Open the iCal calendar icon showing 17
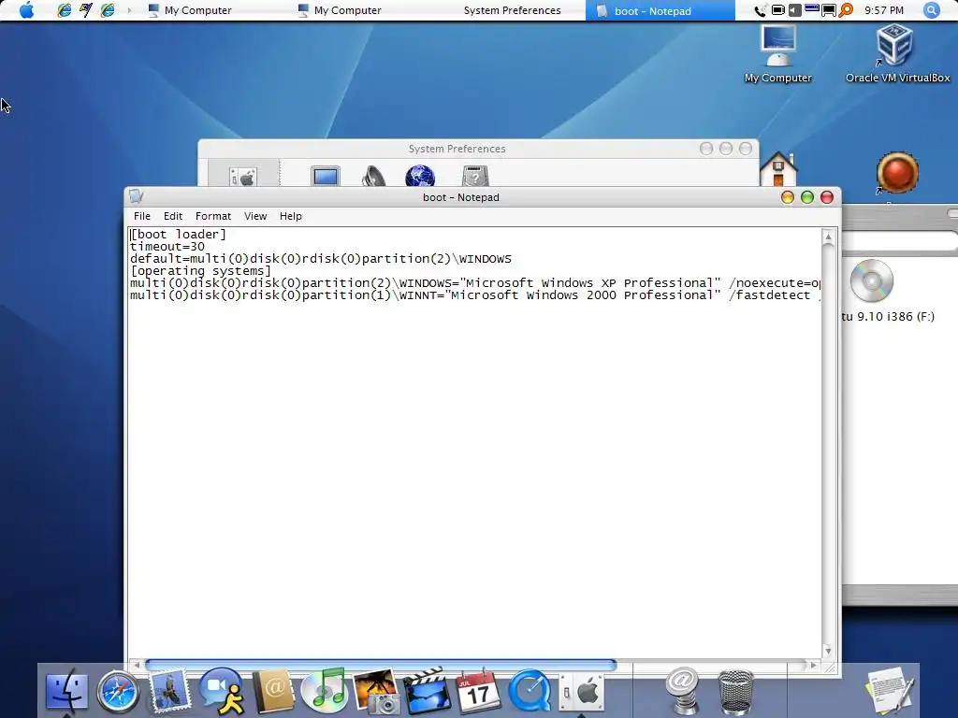Screen dimensions: 958x718 (x=478, y=692)
